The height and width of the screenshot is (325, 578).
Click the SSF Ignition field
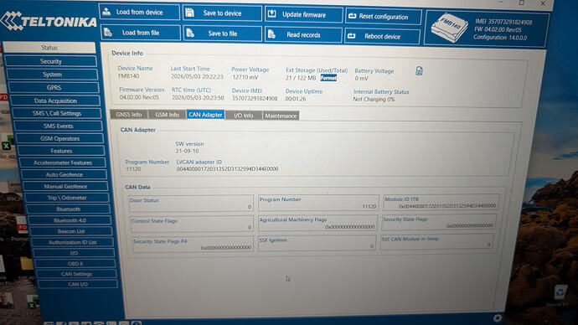click(317, 243)
